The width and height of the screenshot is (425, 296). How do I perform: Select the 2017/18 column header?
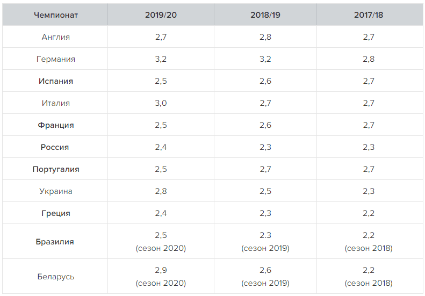[369, 15]
